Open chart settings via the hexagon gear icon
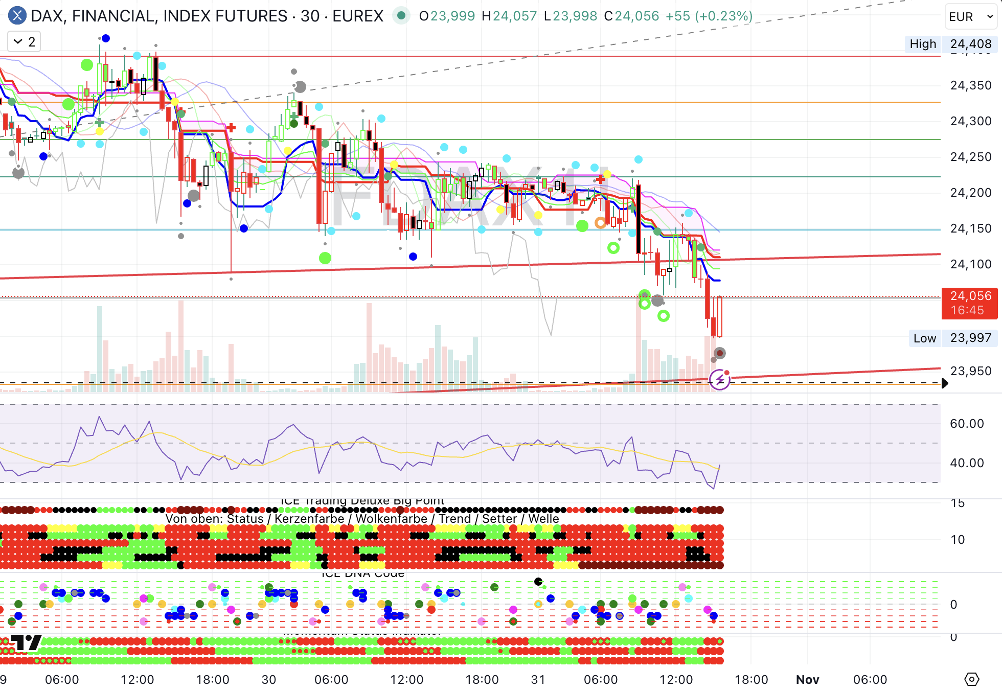The width and height of the screenshot is (1002, 692). click(971, 679)
